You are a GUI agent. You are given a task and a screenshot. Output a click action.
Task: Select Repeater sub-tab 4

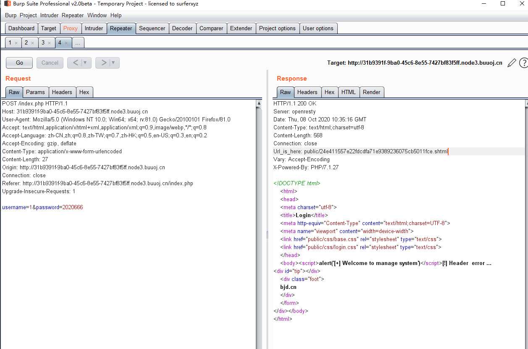click(60, 43)
